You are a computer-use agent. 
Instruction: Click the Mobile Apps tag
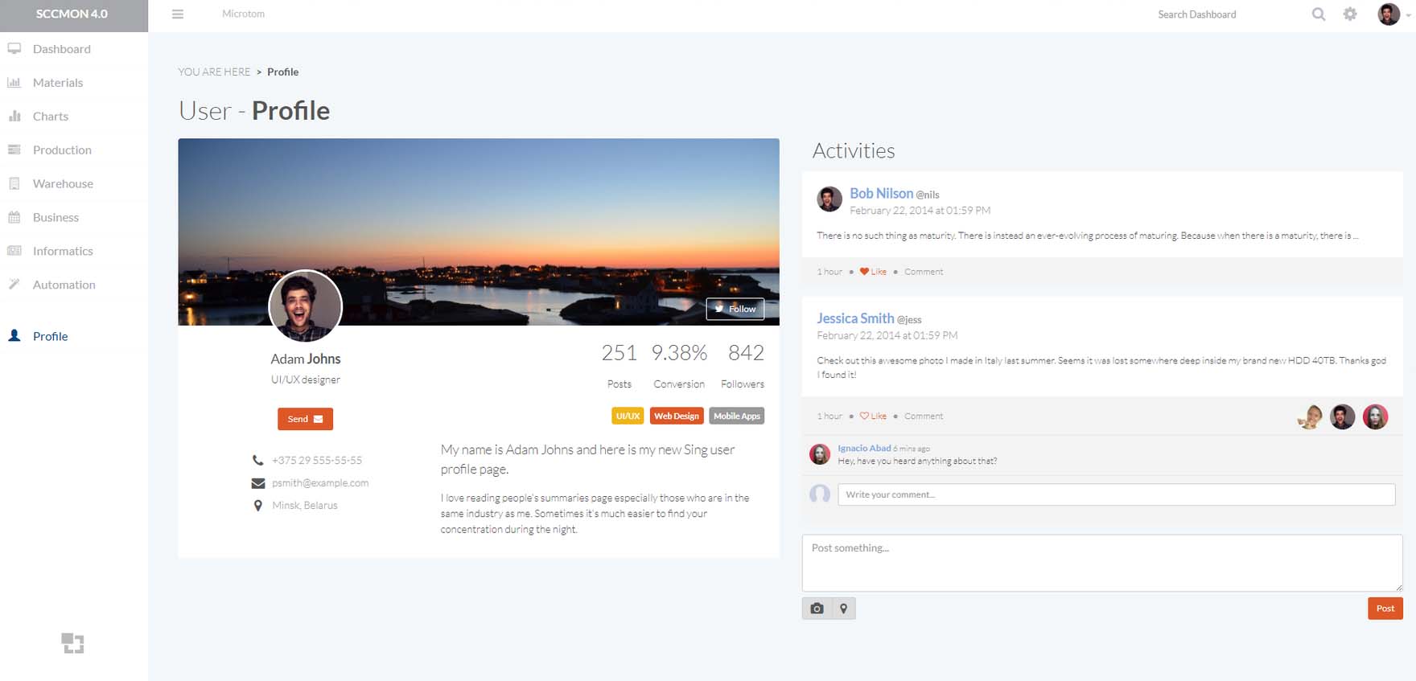737,416
